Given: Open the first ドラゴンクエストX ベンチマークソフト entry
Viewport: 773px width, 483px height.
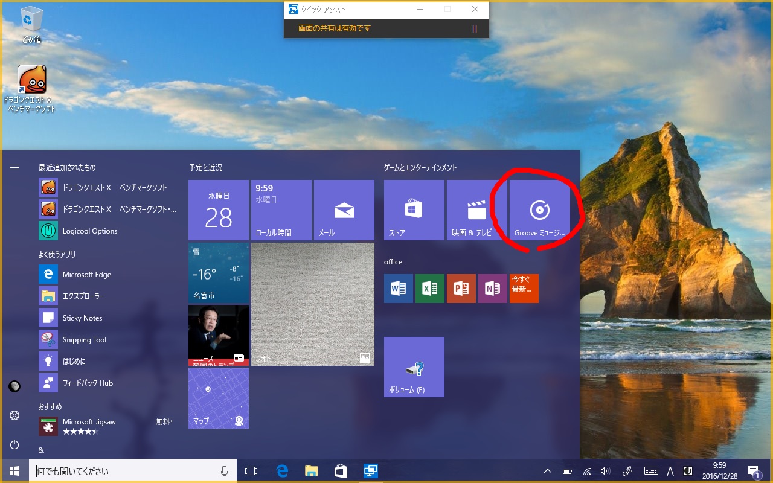Looking at the screenshot, I should pyautogui.click(x=109, y=188).
